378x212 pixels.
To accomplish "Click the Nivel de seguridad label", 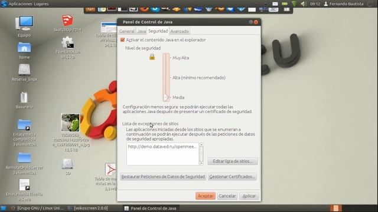I will click(143, 48).
